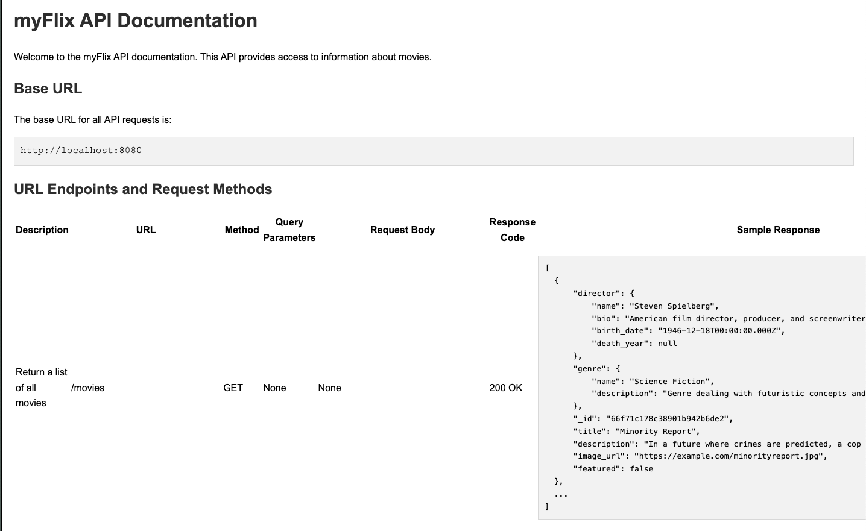Image resolution: width=866 pixels, height=531 pixels.
Task: Click the Return a list of all movies description
Action: (41, 388)
